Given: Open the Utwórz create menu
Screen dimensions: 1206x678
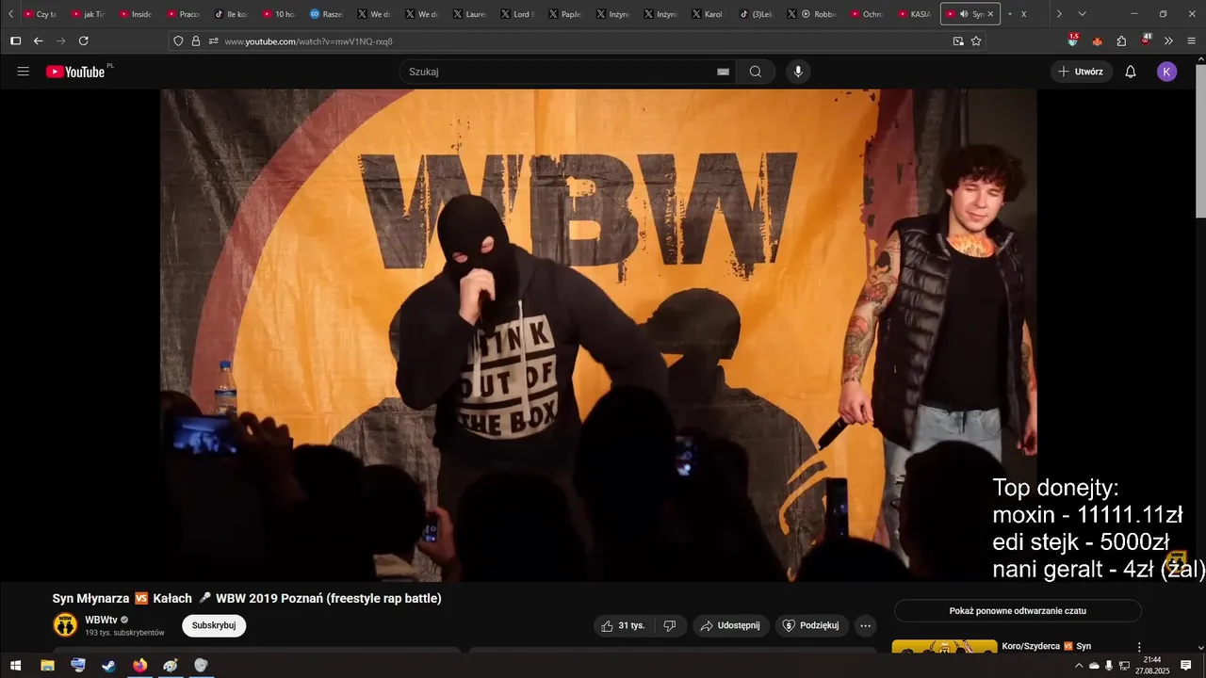Looking at the screenshot, I should point(1082,72).
